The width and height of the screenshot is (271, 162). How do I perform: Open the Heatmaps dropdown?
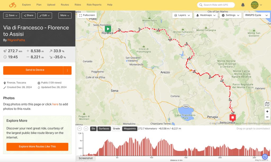(206, 15)
